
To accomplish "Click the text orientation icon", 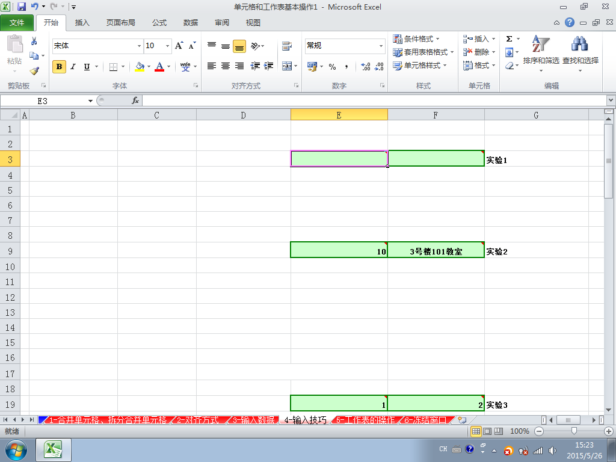I will [x=255, y=46].
